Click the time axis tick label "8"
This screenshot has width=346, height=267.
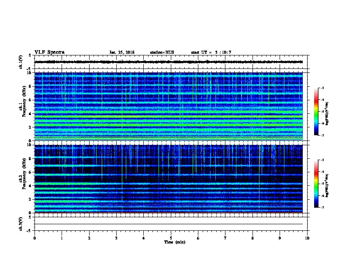[253, 238]
